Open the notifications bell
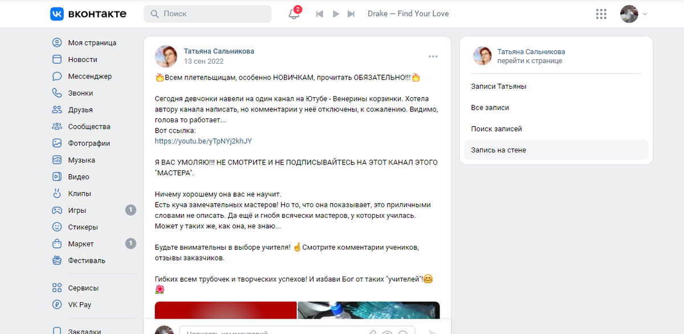Screen dimensions: 684x334 pyautogui.click(x=294, y=14)
